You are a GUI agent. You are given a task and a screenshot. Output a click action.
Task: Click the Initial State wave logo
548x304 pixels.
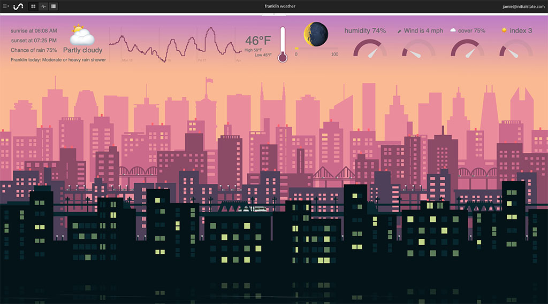(x=18, y=6)
